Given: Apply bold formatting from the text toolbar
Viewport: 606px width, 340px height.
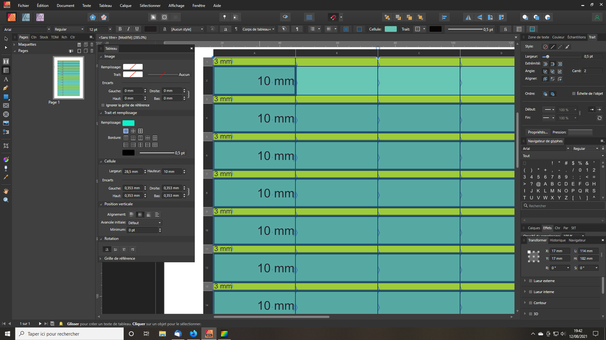Looking at the screenshot, I should pos(120,29).
